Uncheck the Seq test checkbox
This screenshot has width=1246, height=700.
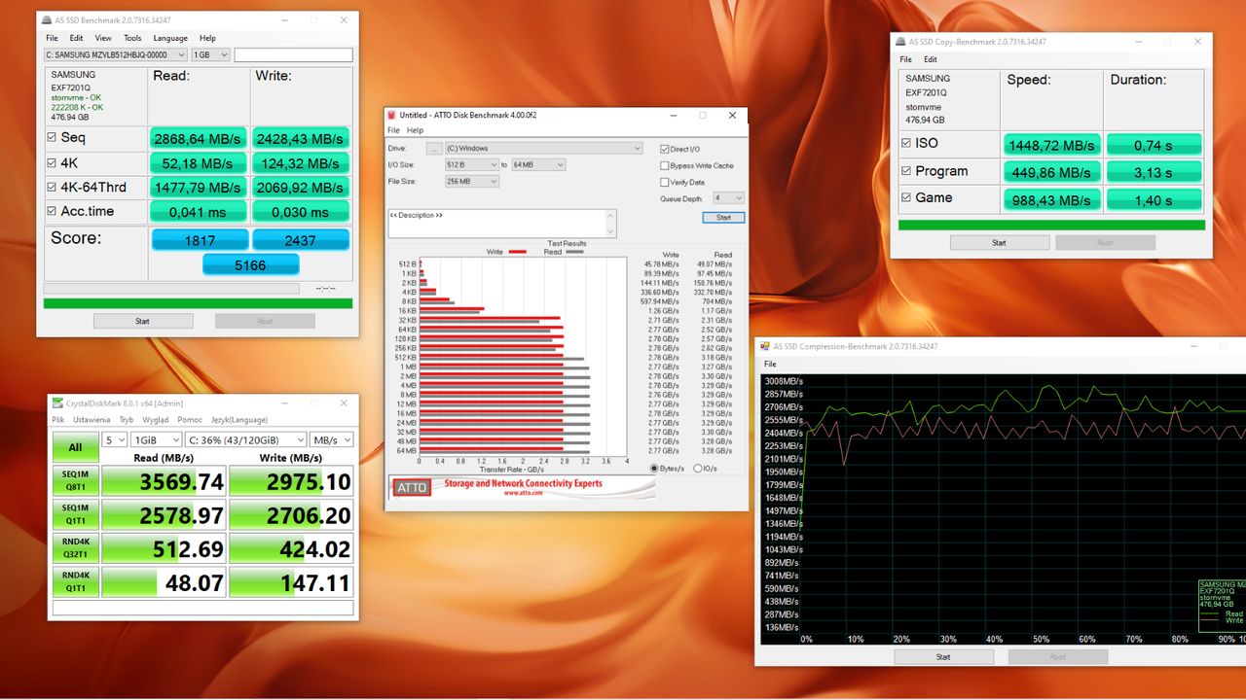click(52, 138)
